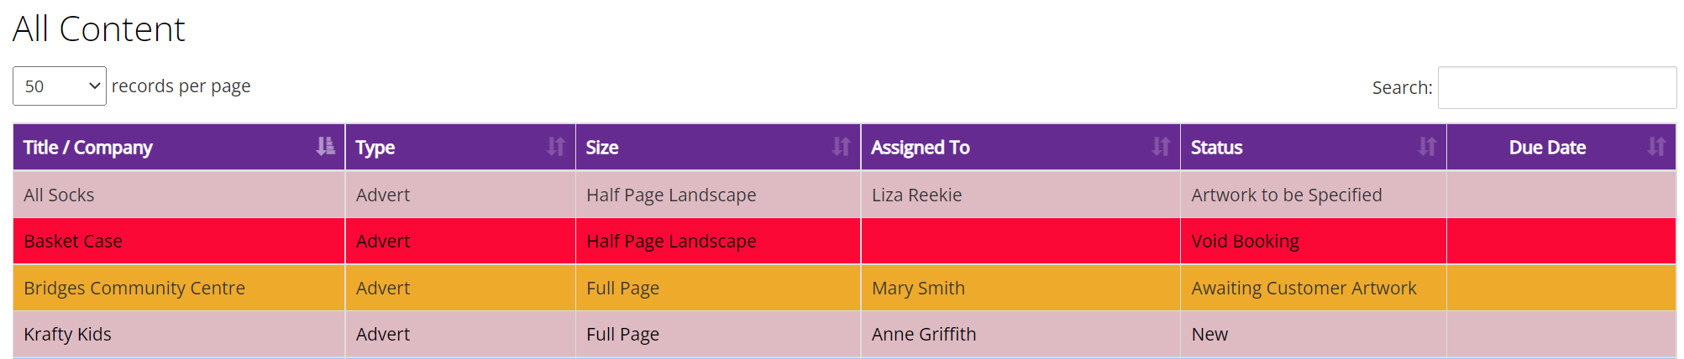The height and width of the screenshot is (359, 1684).
Task: Click the Status column sort icon
Action: pos(1427,147)
